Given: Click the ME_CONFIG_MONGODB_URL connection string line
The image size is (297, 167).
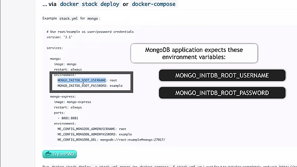Looking at the screenshot, I should click(111, 140).
